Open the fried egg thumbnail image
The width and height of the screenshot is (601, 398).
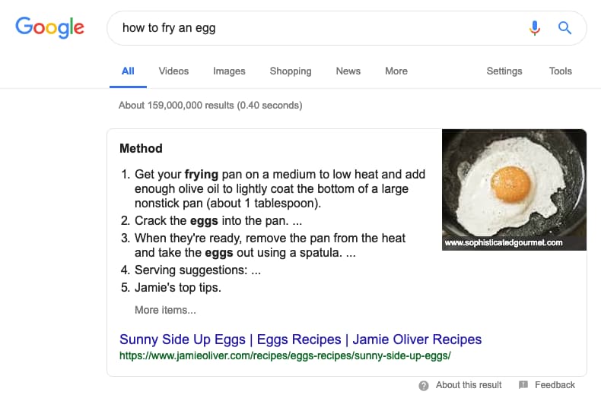(x=514, y=190)
